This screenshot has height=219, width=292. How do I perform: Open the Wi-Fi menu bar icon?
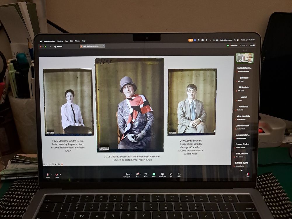click(x=206, y=40)
